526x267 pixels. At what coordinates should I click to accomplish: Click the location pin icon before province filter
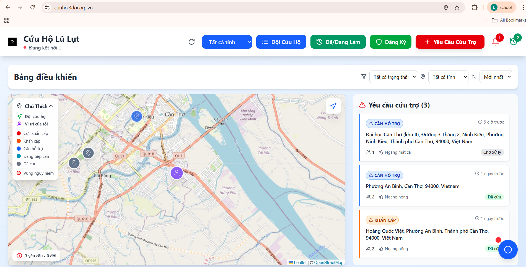click(423, 77)
